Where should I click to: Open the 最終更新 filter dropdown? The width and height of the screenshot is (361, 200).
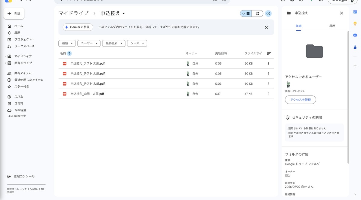(114, 44)
